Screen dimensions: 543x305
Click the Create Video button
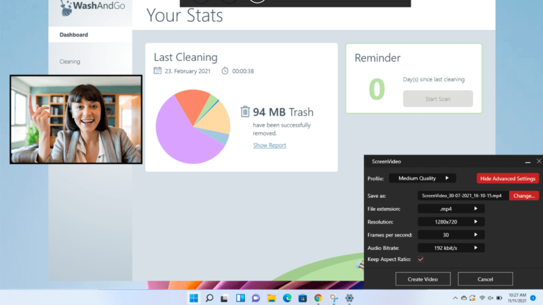(423, 279)
